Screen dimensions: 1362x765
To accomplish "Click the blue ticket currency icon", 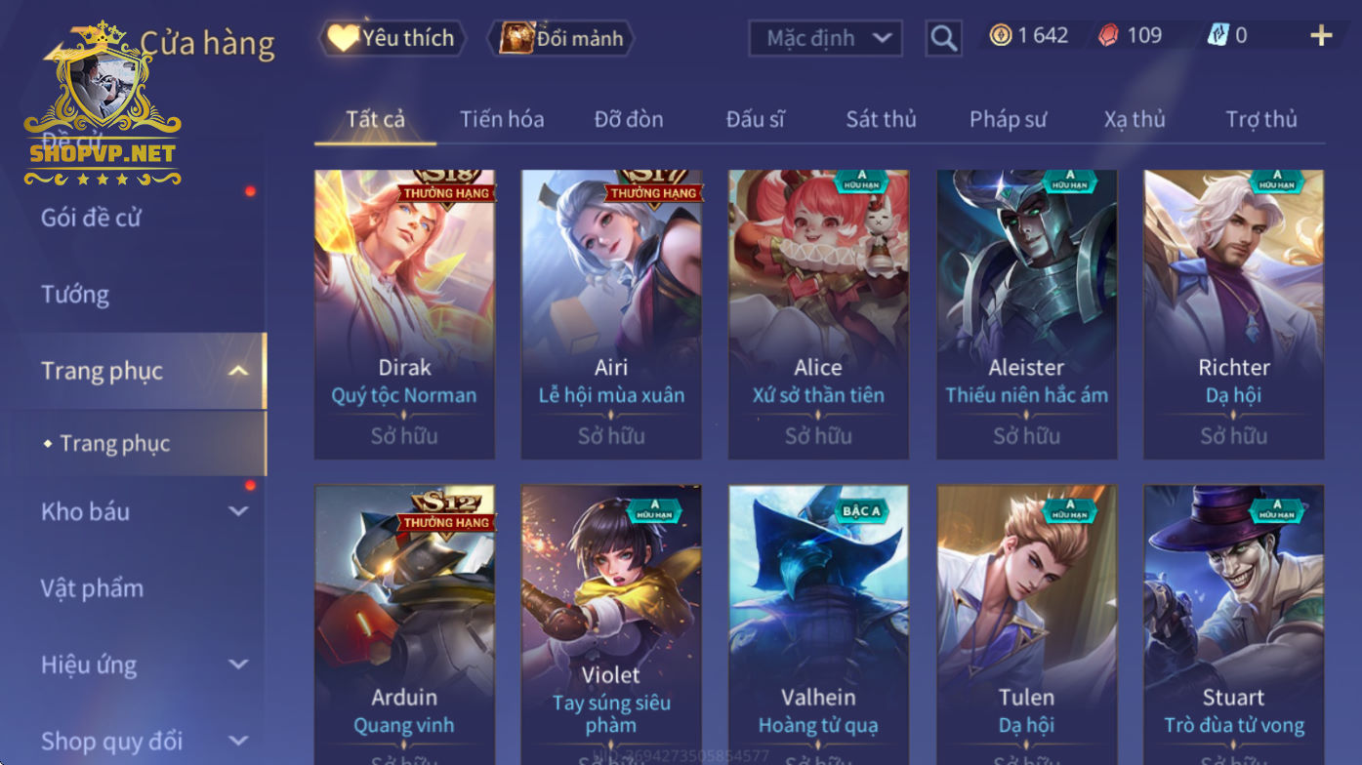I will point(1218,36).
